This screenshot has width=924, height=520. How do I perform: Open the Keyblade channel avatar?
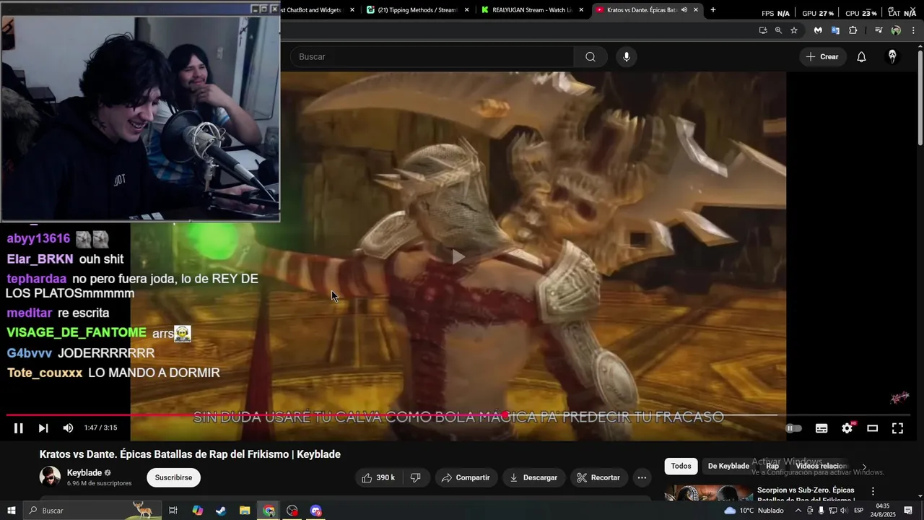[50, 477]
